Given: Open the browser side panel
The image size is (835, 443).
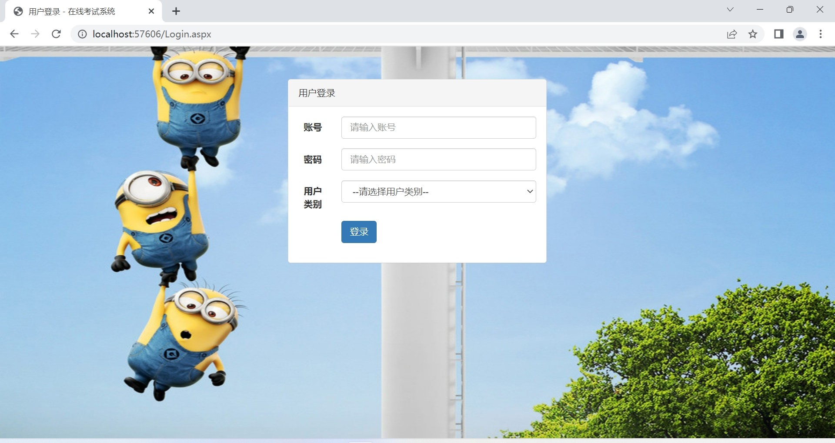Looking at the screenshot, I should (779, 34).
